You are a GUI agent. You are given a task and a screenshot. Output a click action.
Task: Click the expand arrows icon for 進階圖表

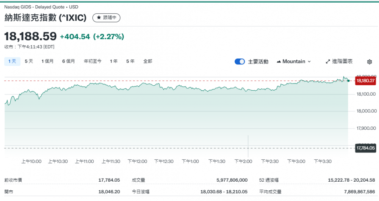pyautogui.click(x=328, y=61)
